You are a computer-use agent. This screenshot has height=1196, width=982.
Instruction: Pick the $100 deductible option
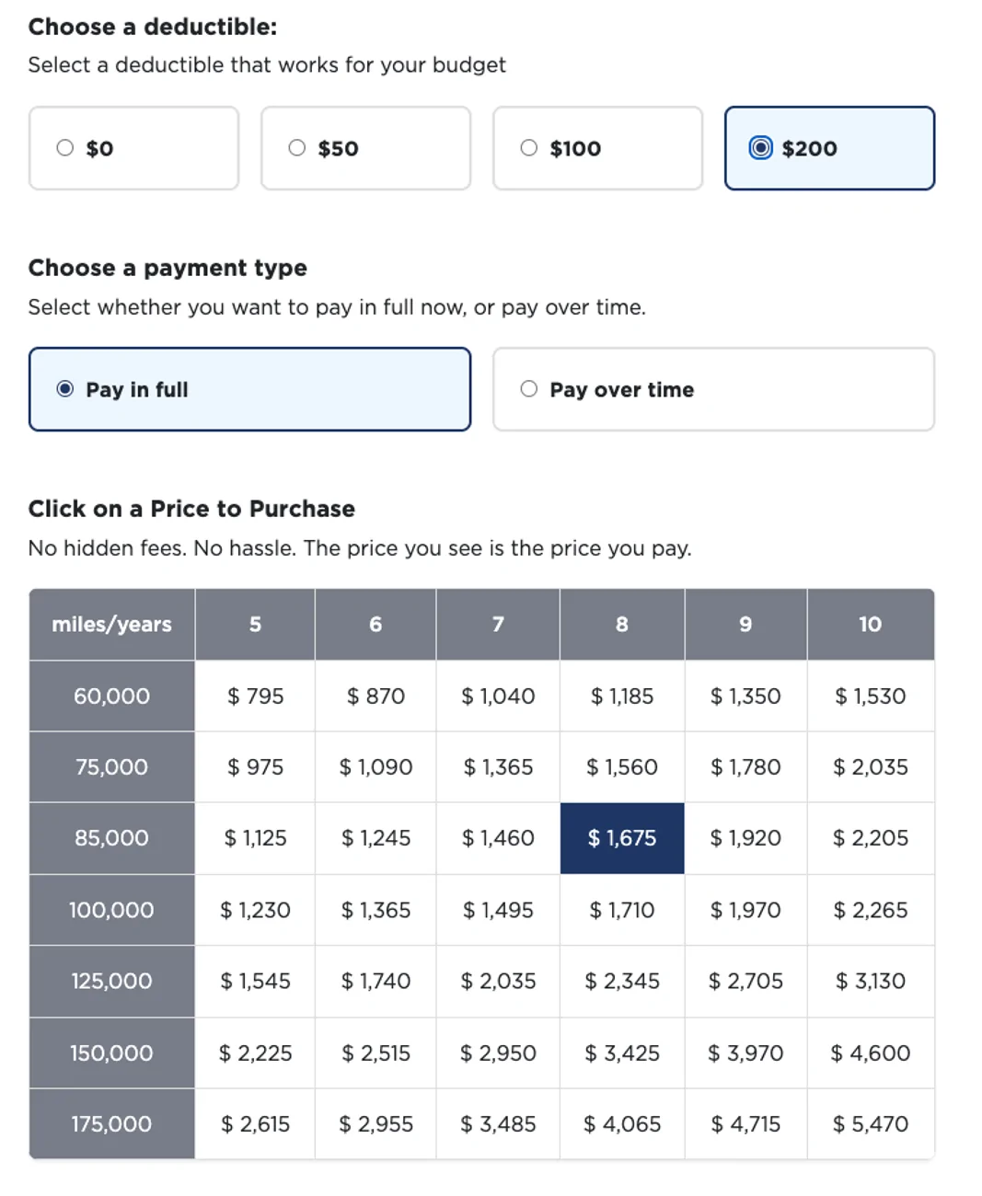[x=597, y=148]
